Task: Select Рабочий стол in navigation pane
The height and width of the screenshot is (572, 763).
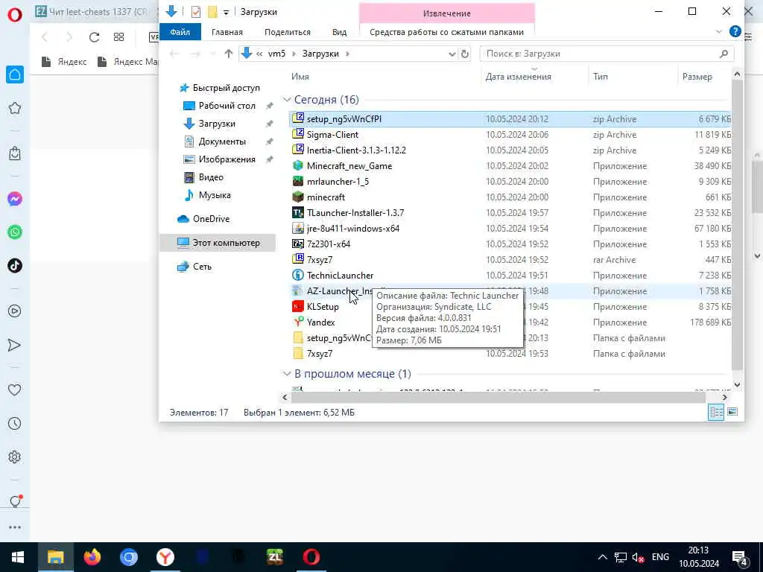Action: click(227, 106)
